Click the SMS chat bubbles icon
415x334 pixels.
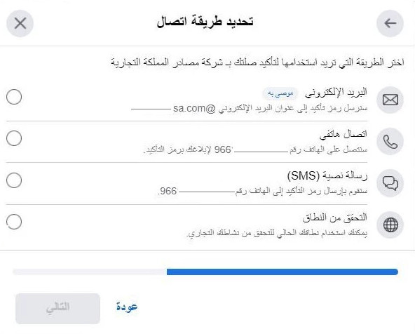click(x=390, y=183)
